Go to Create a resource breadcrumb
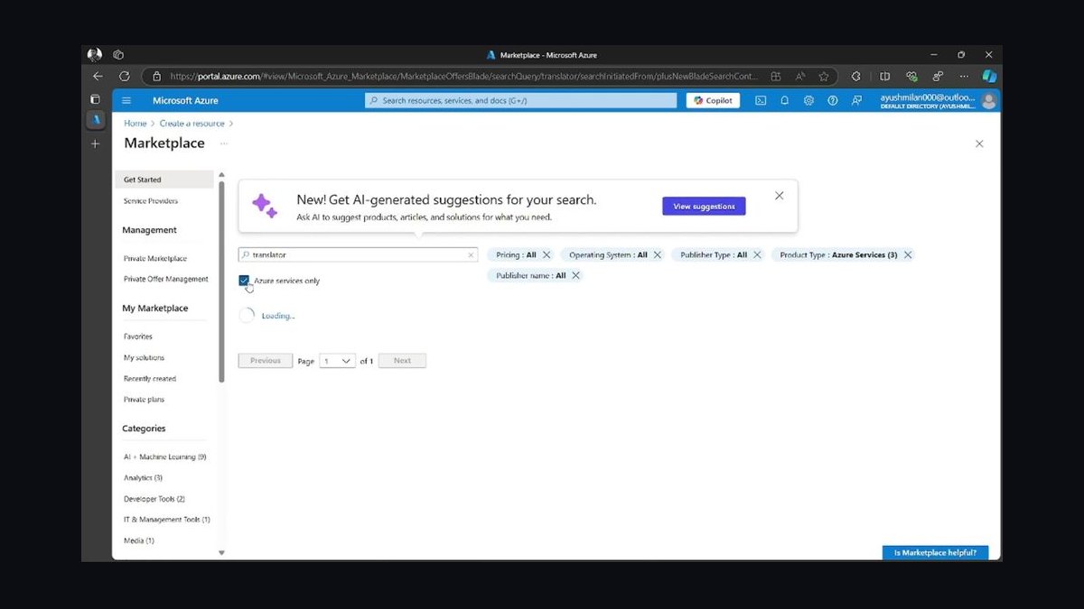 tap(192, 124)
